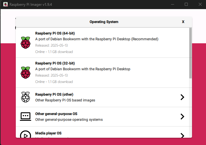Click the description ending with (Recommended)
Viewport: 206px width, 145px height.
click(97, 39)
